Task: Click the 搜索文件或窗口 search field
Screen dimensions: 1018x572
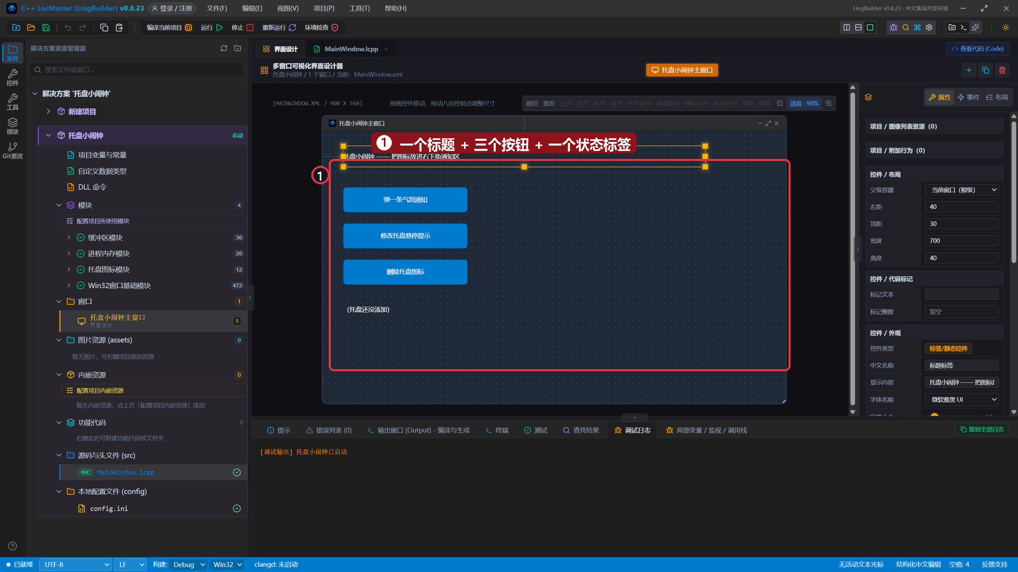Action: point(138,70)
